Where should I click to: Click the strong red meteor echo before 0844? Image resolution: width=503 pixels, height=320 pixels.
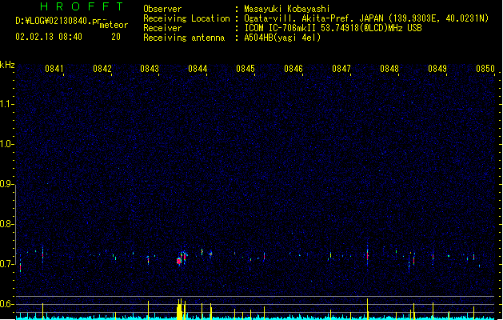pos(179,261)
